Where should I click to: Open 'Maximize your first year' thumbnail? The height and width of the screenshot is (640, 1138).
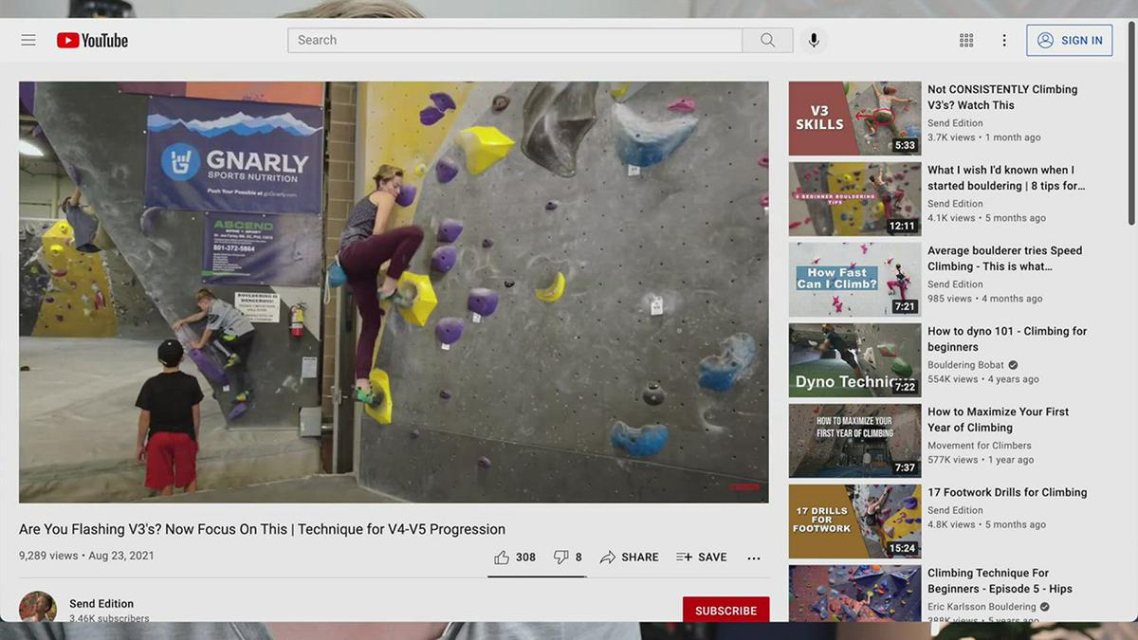click(x=854, y=441)
